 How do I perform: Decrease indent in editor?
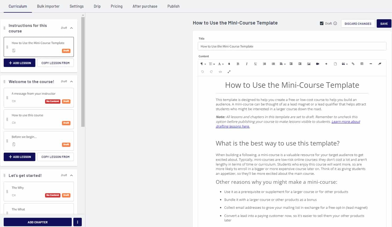[x=291, y=64]
